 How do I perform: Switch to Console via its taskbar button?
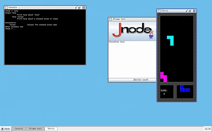click(19, 129)
